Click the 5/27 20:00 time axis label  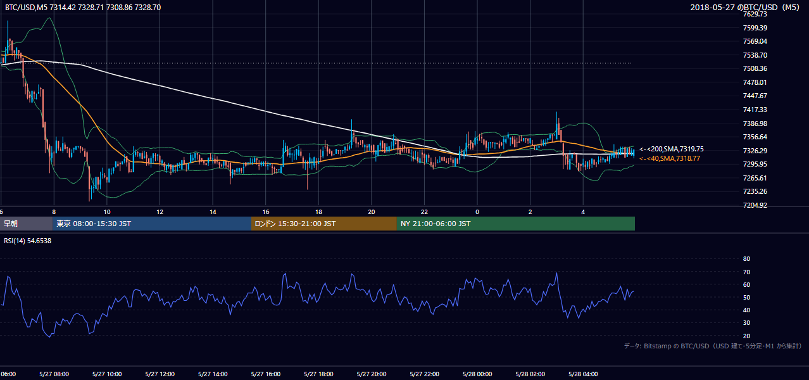click(x=371, y=374)
